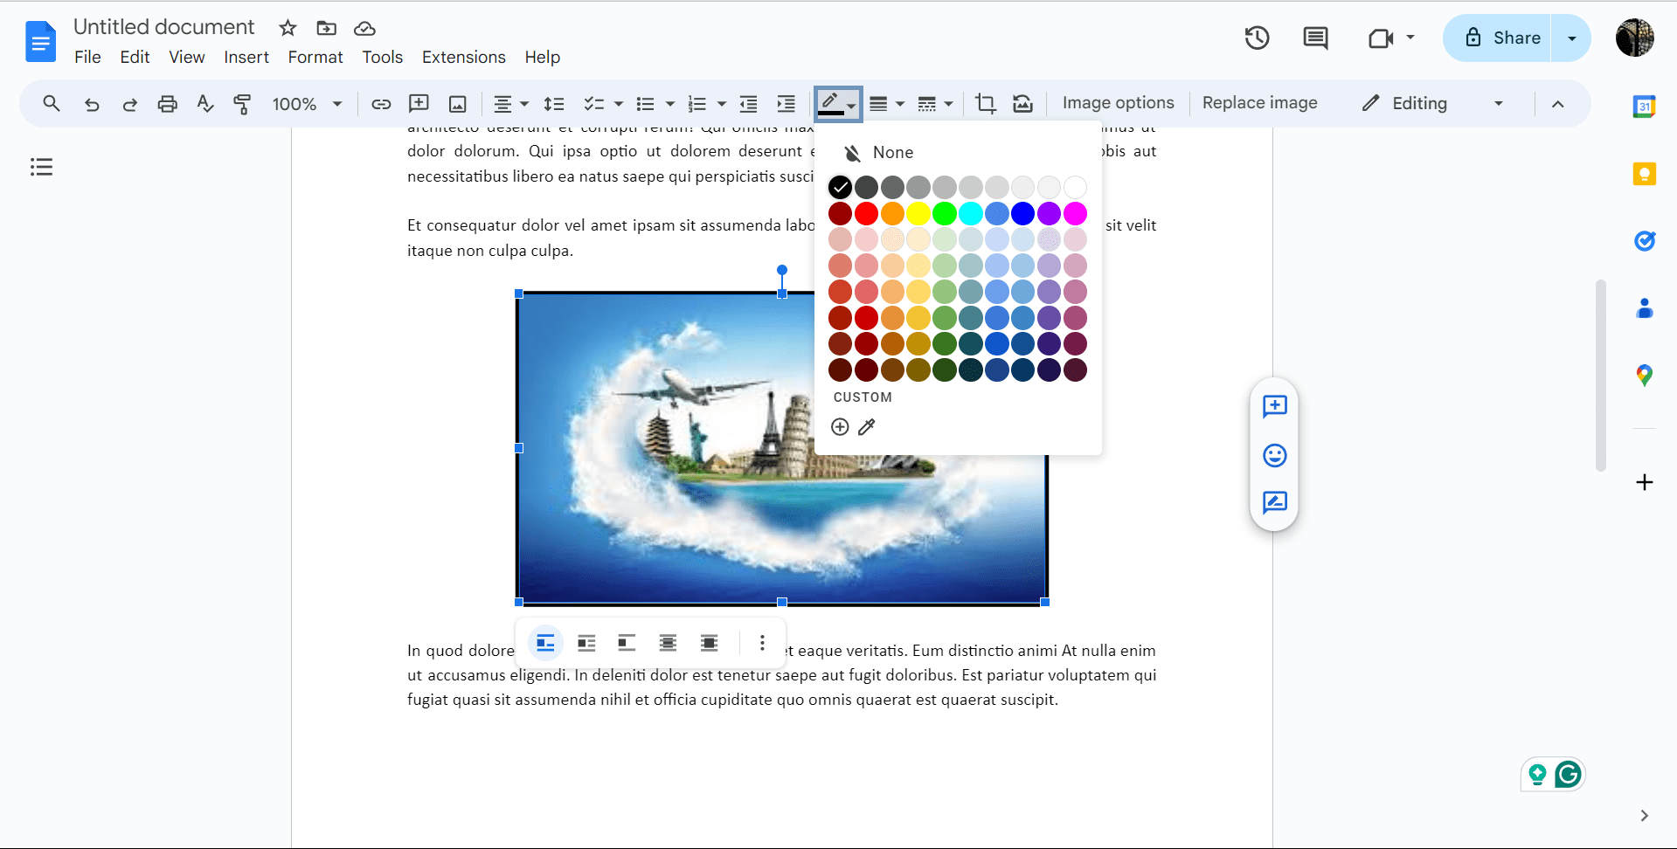The height and width of the screenshot is (849, 1677).
Task: Open the zoom level dropdown
Action: (x=306, y=103)
